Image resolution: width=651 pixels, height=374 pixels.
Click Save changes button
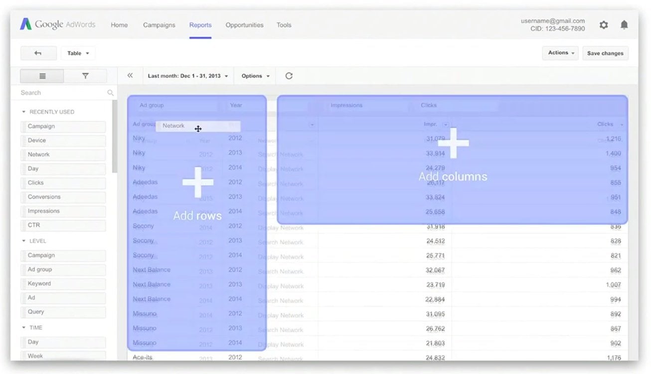[x=605, y=53]
